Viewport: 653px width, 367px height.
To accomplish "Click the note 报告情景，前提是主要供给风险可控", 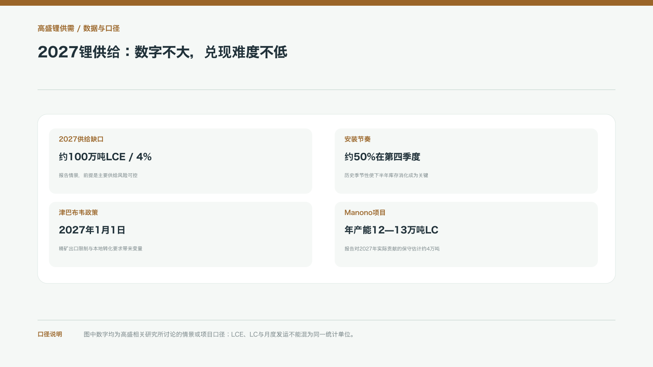I will click(x=98, y=175).
